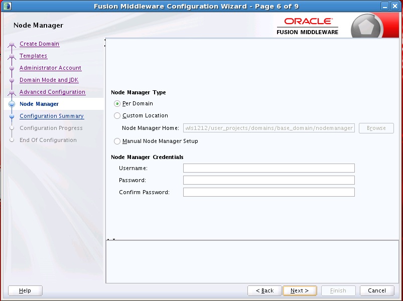Click the Browse button
Screen dimensions: 403x301
tap(376, 128)
